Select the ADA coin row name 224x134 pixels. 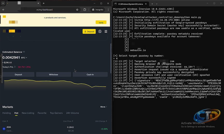9,127
